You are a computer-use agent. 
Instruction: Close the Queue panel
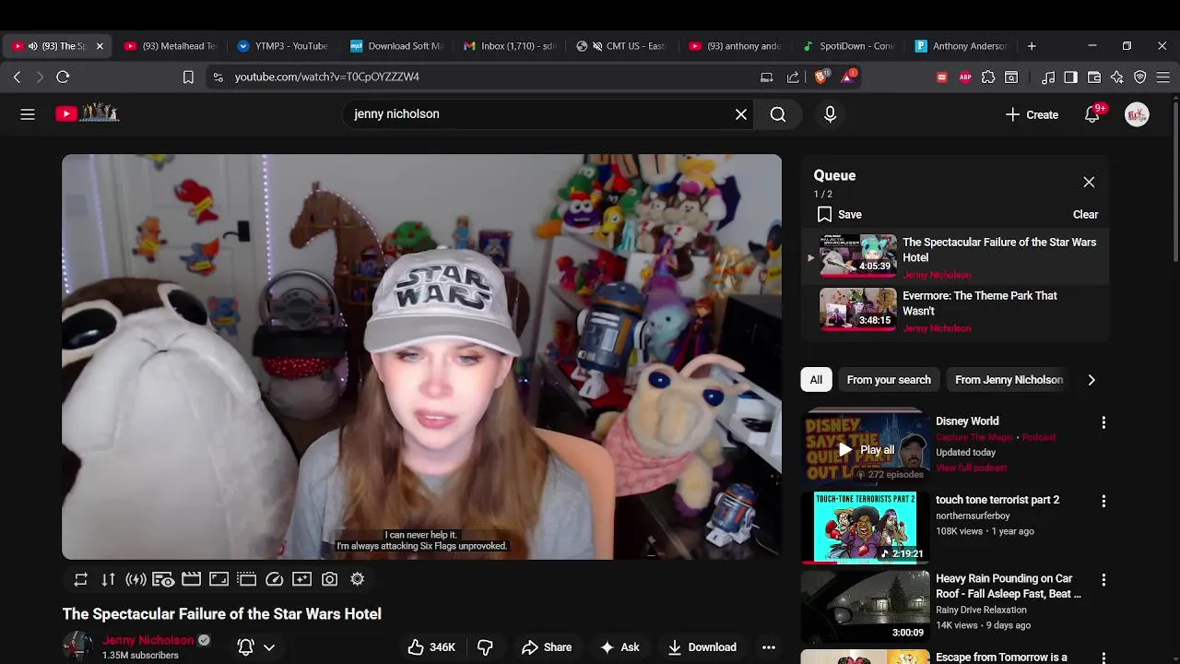[1089, 183]
